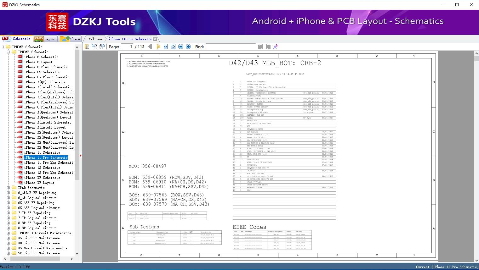This screenshot has width=479, height=270.
Task: Expand the IPAD Schematic folder
Action: 9,188
